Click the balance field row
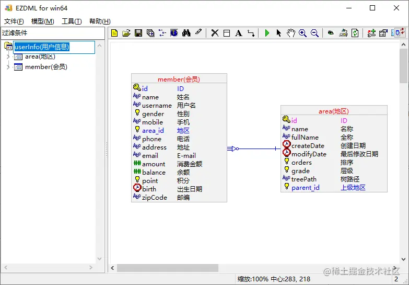This screenshot has height=285, width=409. click(x=179, y=173)
